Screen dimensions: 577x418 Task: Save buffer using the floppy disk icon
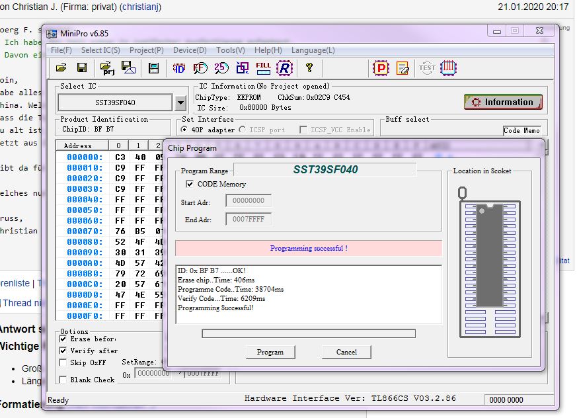coord(82,67)
